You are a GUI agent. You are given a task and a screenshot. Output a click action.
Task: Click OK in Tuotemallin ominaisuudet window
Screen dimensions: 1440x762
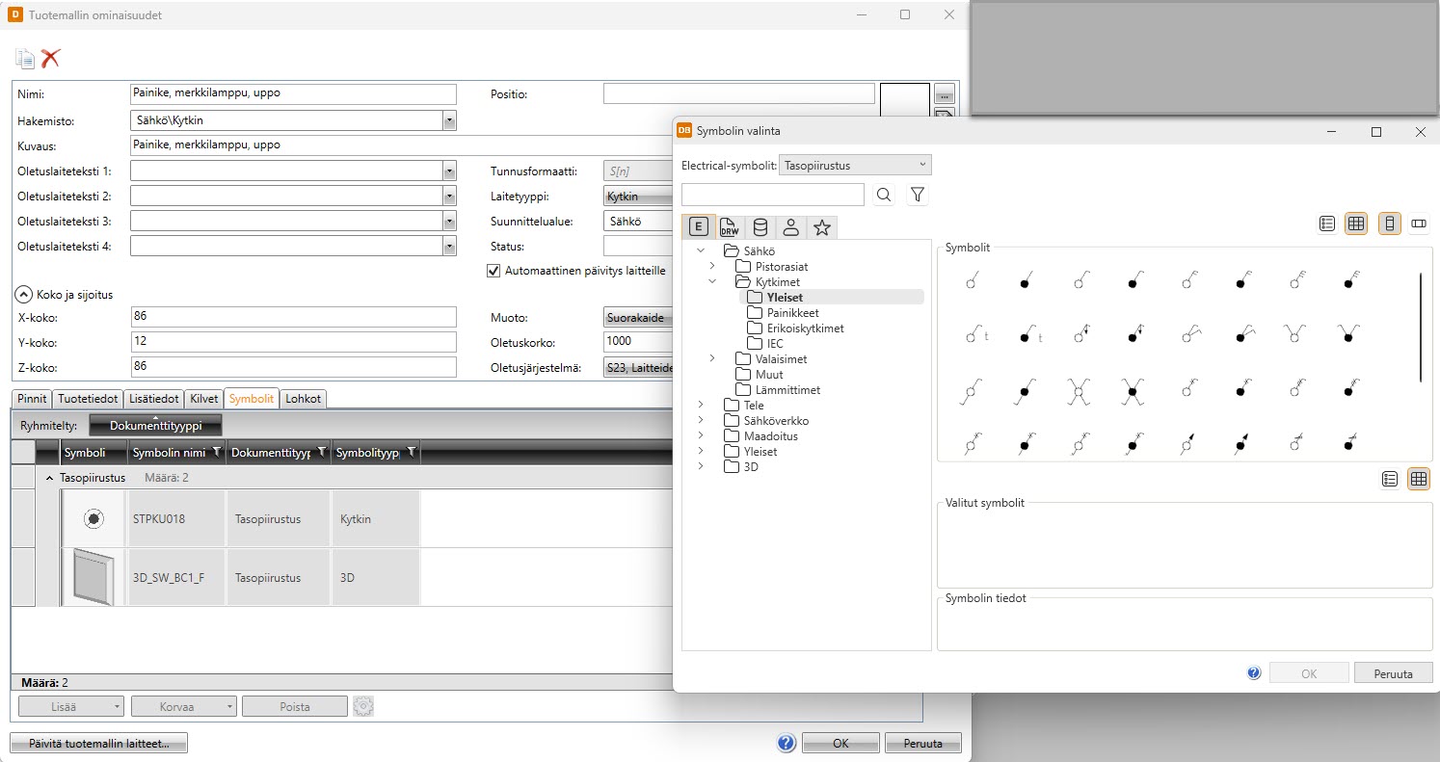(x=840, y=743)
